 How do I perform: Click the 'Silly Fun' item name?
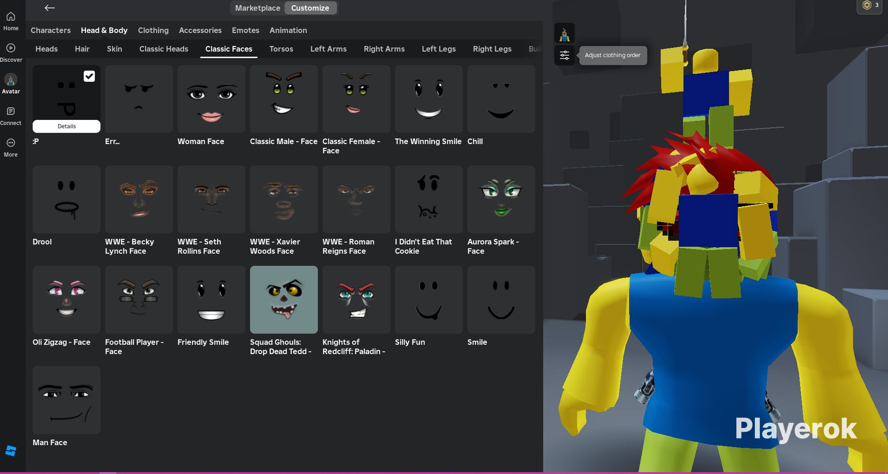(x=410, y=342)
